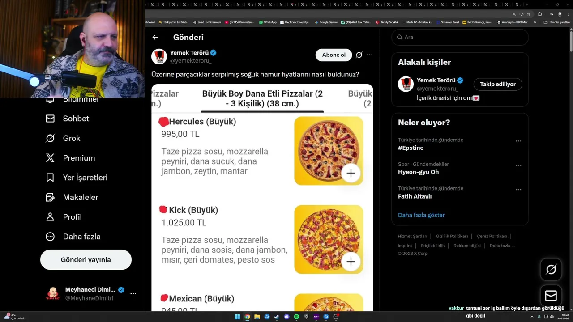Image resolution: width=573 pixels, height=322 pixels.
Task: Open options for Hyeon-gyu Oh trend
Action: 518,165
